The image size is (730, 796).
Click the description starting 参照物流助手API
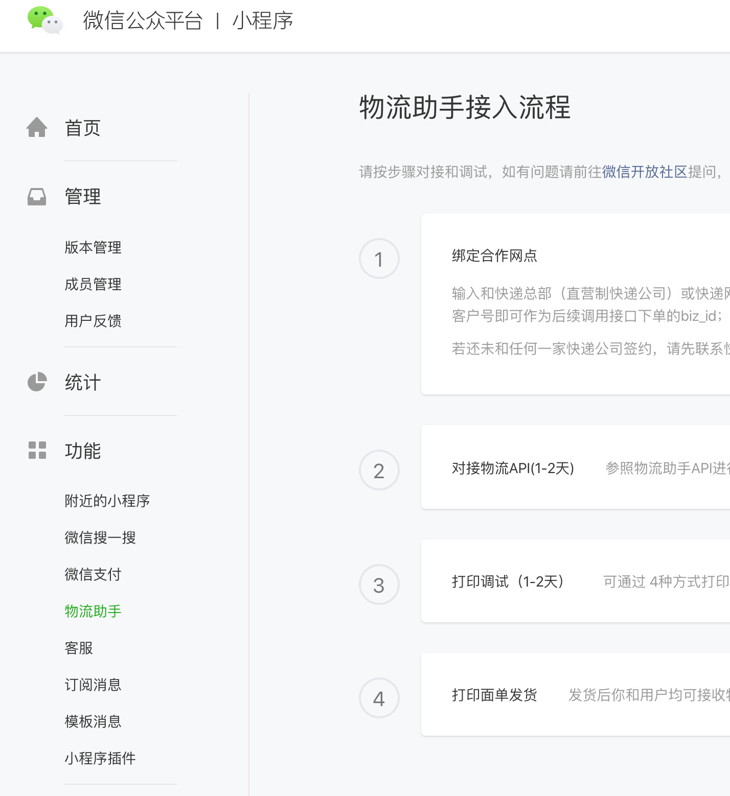click(668, 468)
